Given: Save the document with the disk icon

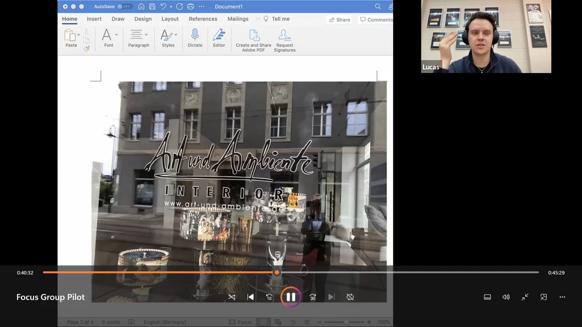Looking at the screenshot, I should coord(152,6).
